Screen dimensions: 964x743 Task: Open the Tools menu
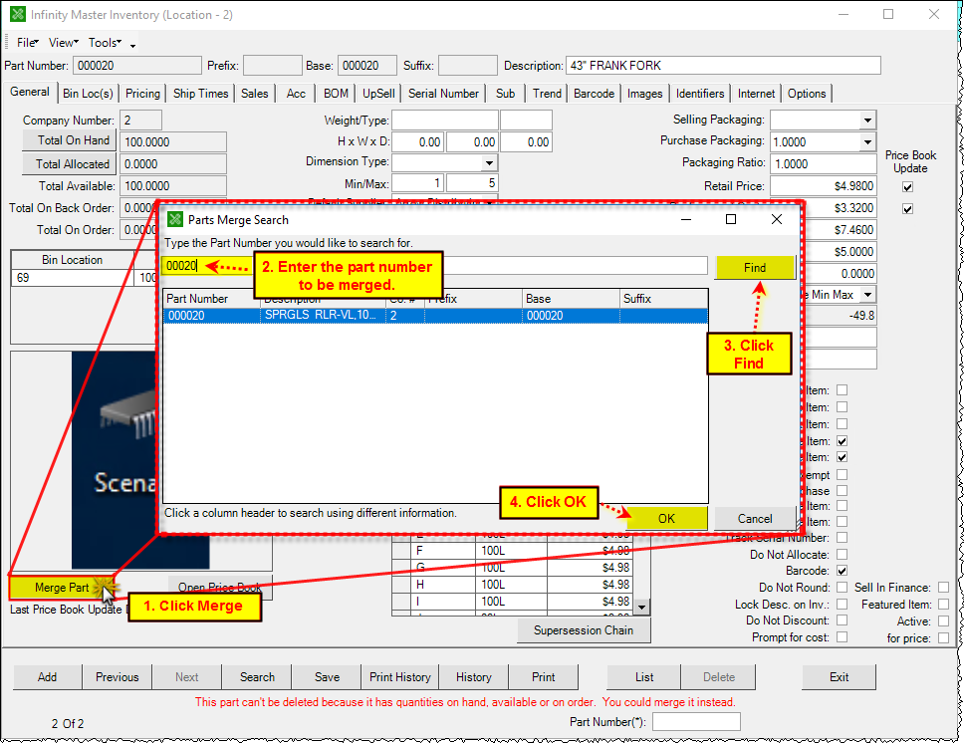click(x=105, y=43)
